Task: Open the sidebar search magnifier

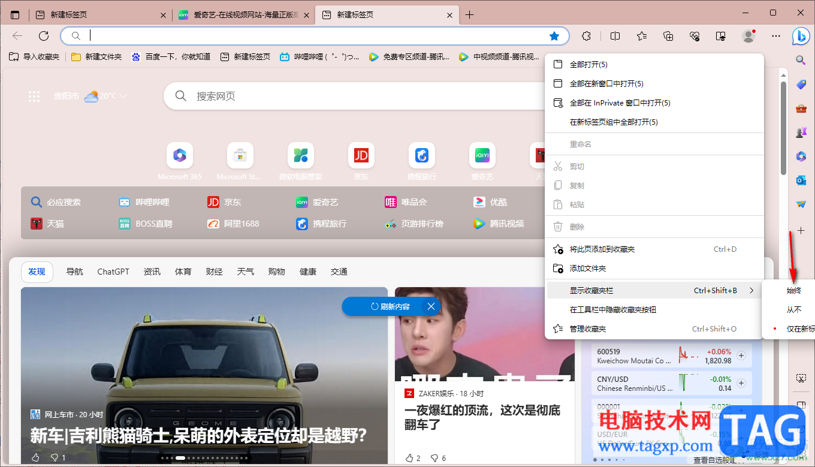Action: coord(801,61)
